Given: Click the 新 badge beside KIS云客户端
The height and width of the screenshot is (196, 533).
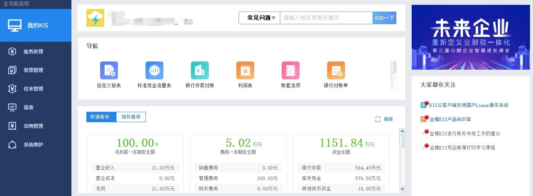Looking at the screenshot, I should coord(424,105).
